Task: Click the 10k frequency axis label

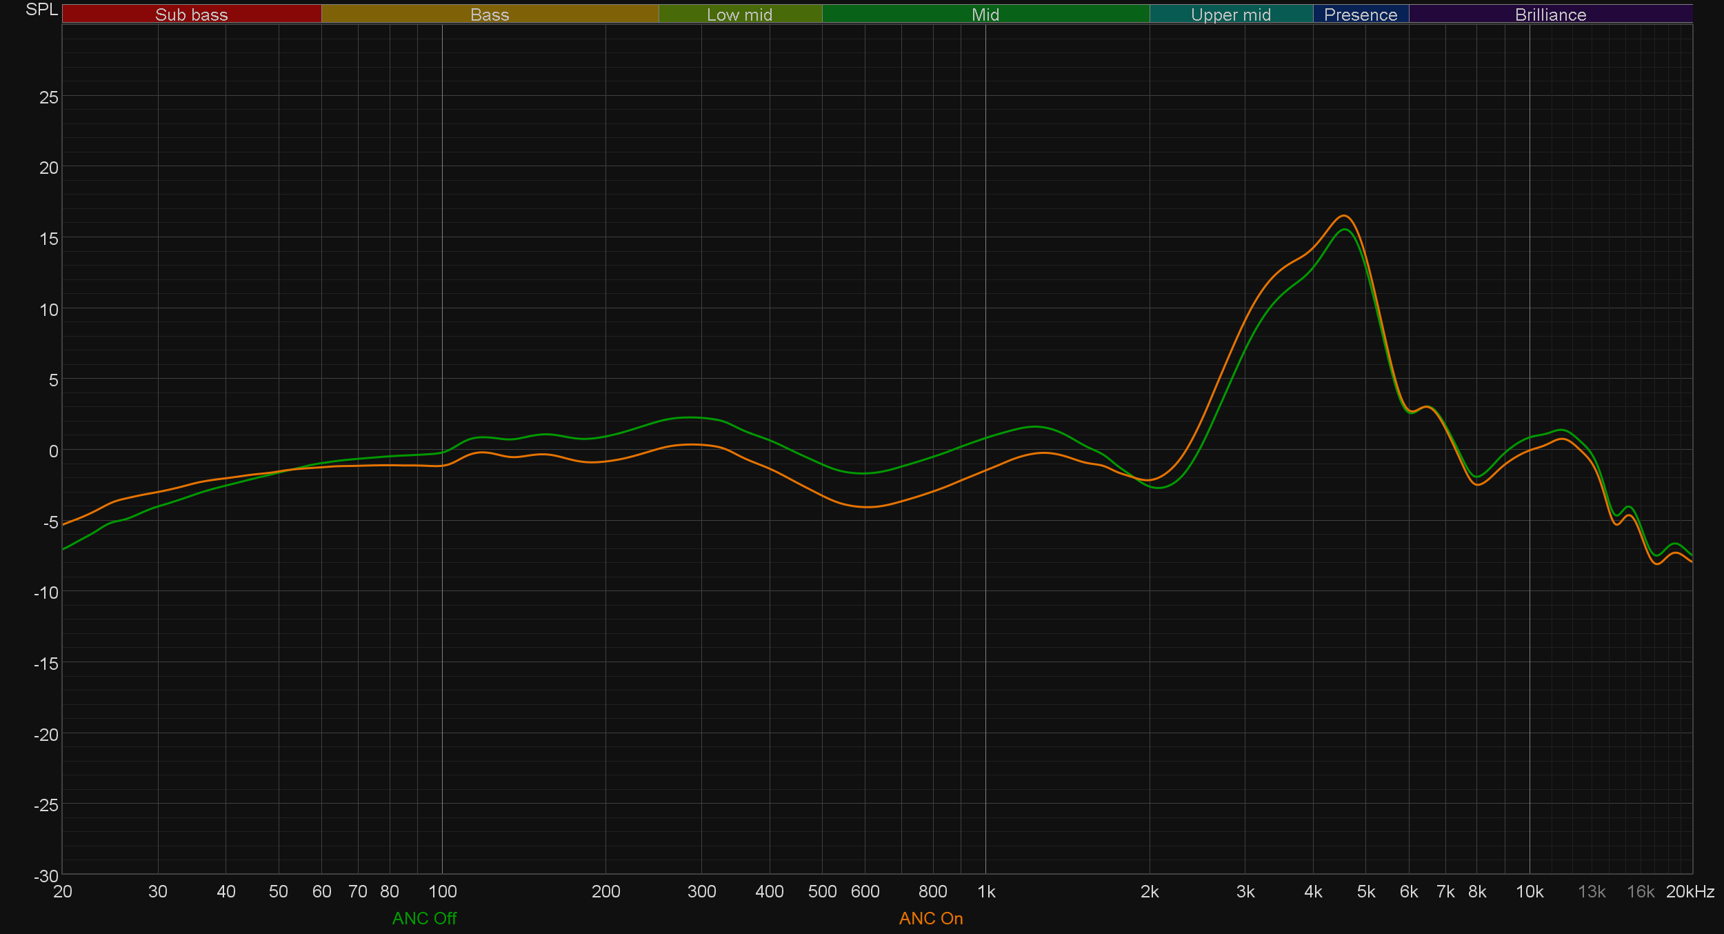Action: click(x=1529, y=891)
